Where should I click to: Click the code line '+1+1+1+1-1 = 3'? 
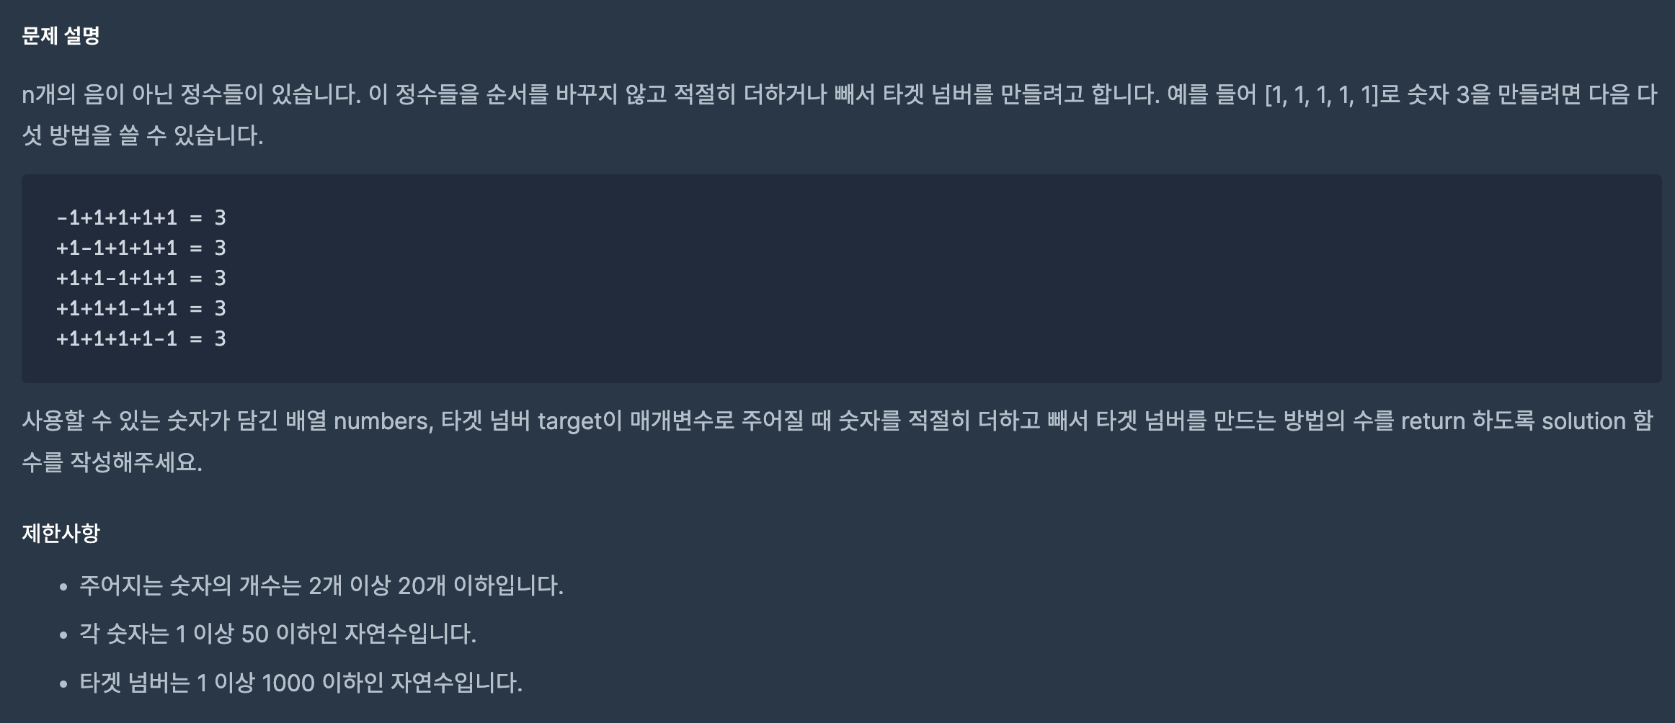[141, 338]
